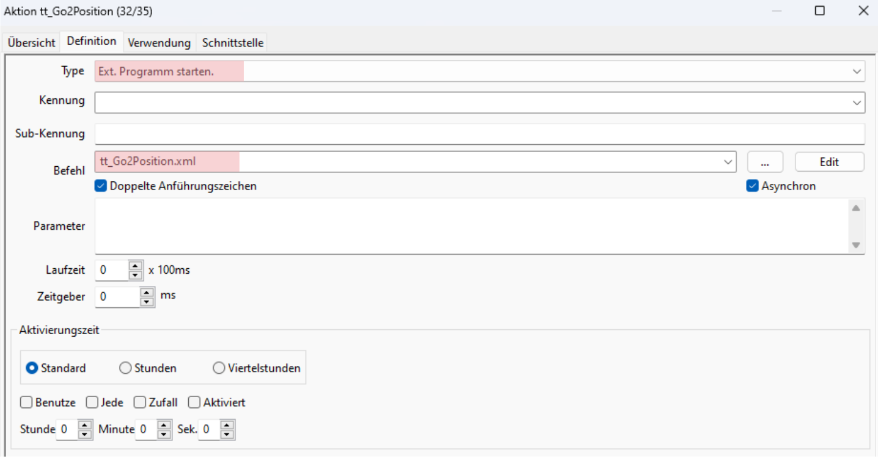
Task: Increase the Zeitgeber ms value
Action: 147,292
